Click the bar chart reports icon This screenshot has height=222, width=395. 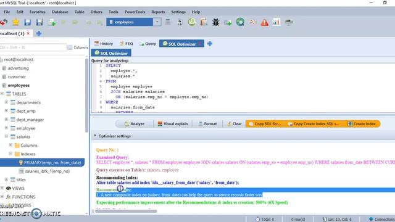276,22
